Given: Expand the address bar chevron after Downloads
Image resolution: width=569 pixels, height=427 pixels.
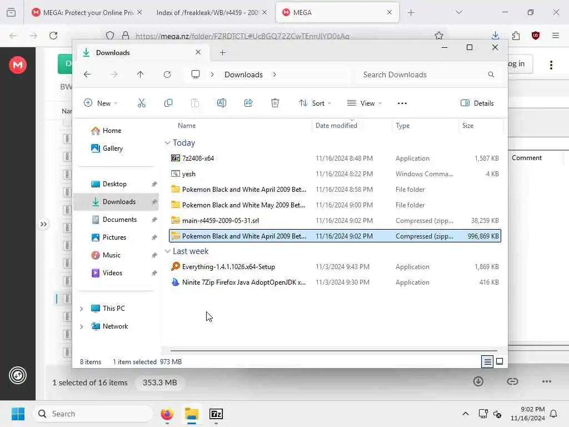Looking at the screenshot, I should [x=274, y=75].
